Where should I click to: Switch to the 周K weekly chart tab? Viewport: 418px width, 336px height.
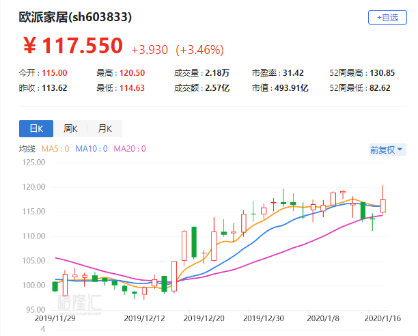[70, 128]
